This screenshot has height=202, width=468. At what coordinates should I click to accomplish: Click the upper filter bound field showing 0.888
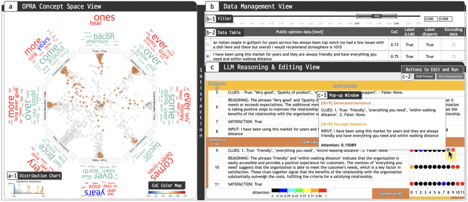[446, 19]
